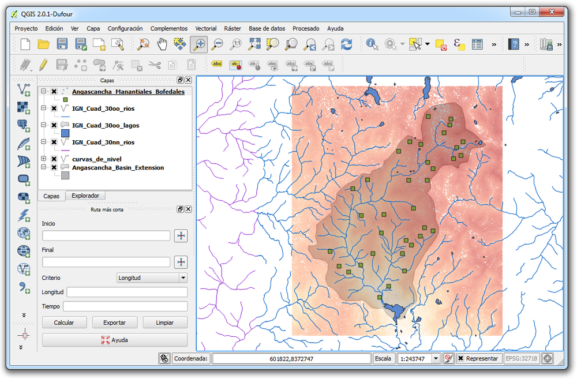Click the Add Delimited Text Layer comma icon
The height and width of the screenshot is (379, 577).
pos(24,287)
